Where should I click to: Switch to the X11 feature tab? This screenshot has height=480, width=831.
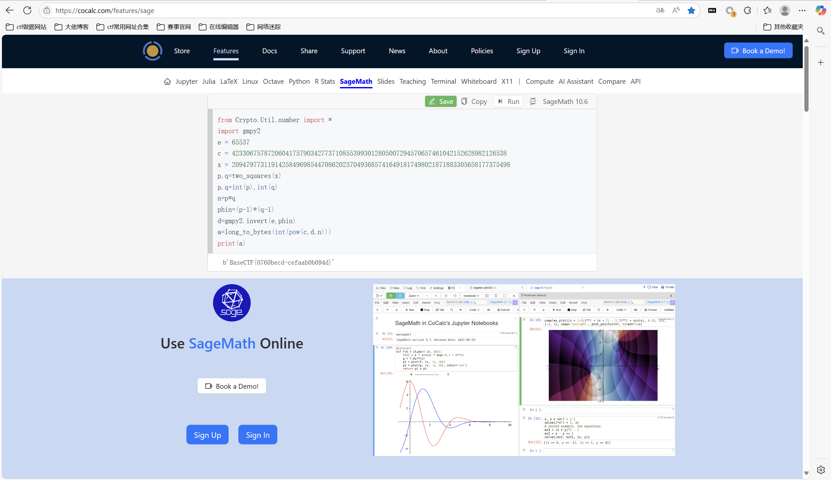[x=507, y=82]
